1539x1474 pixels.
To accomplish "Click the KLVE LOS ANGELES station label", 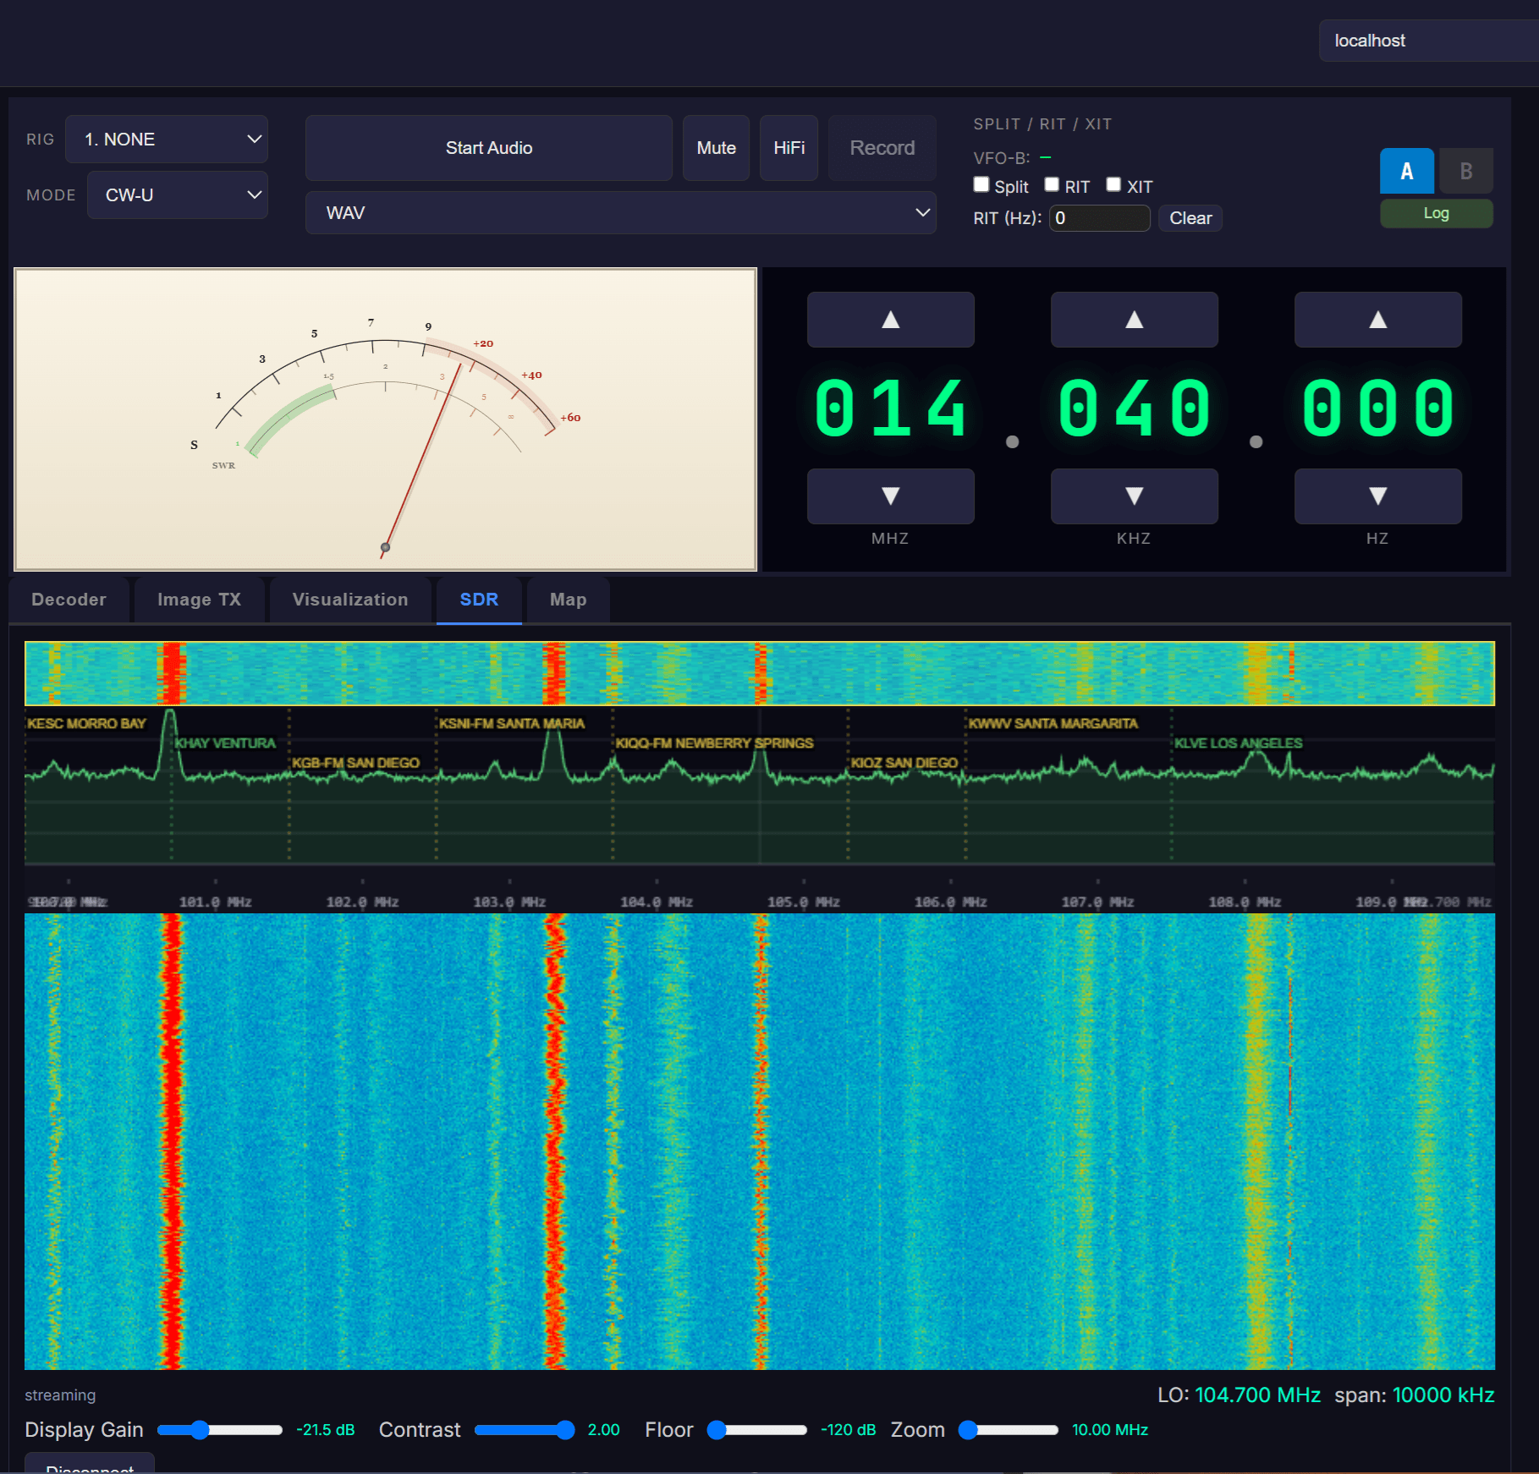I will [x=1238, y=743].
